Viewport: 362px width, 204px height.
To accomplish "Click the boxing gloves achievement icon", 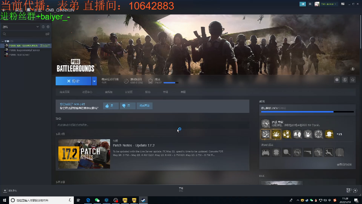I will [297, 134].
